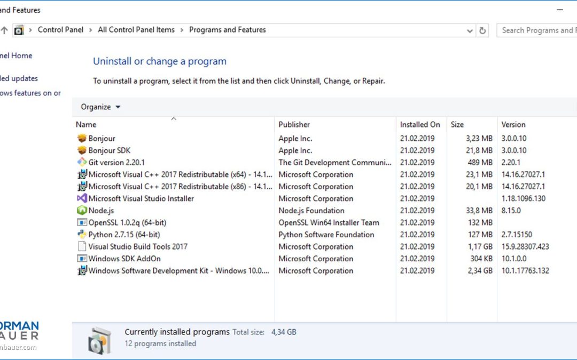577x360 pixels.
Task: Click version 14.16.27027.1 in the x64 row
Action: 523,174
